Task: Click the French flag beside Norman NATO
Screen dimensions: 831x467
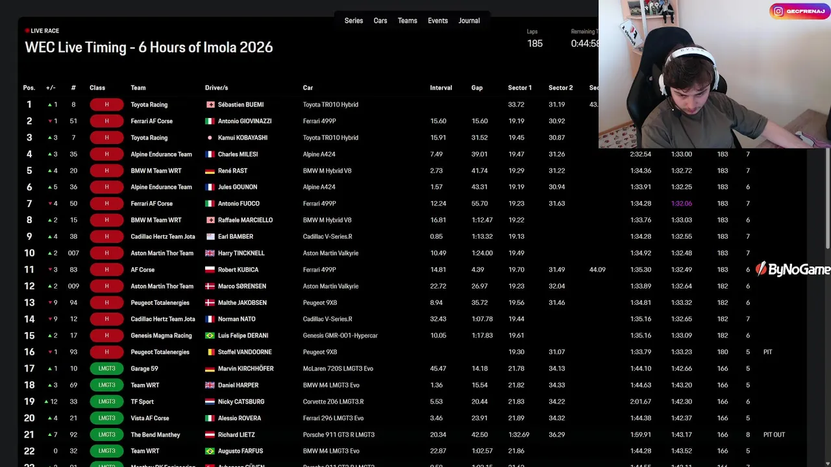Action: pyautogui.click(x=210, y=319)
